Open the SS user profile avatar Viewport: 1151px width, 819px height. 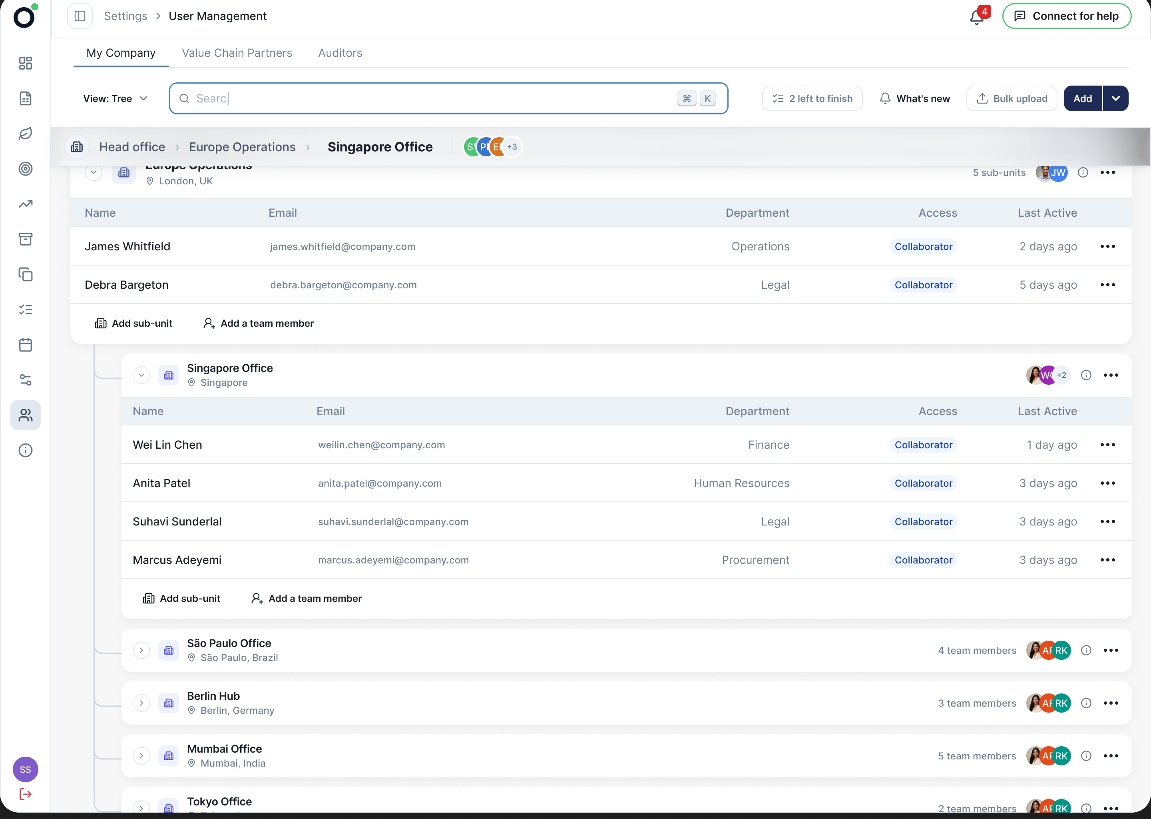(x=25, y=769)
